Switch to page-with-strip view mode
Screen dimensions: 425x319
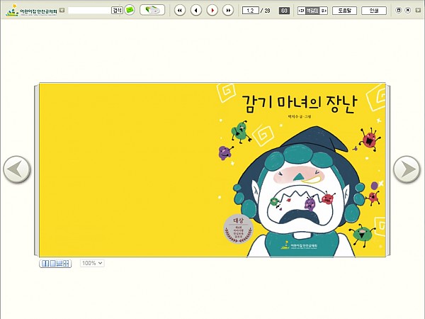(x=59, y=264)
